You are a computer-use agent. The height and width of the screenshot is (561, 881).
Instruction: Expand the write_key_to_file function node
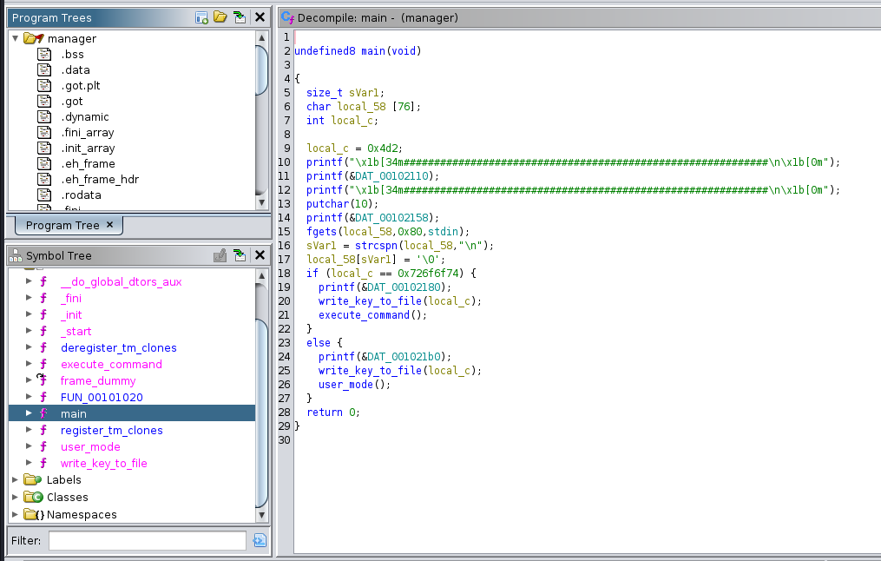tap(29, 463)
